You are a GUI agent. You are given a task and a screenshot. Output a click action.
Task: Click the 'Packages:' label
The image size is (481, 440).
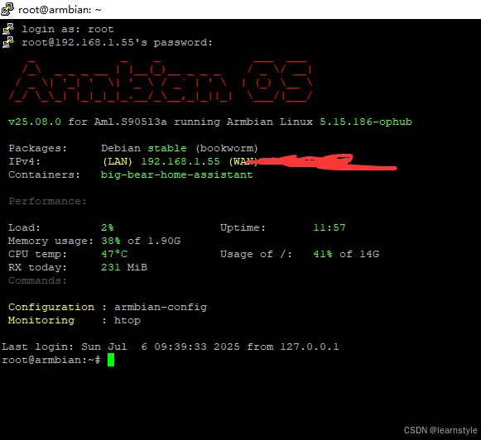pyautogui.click(x=38, y=149)
